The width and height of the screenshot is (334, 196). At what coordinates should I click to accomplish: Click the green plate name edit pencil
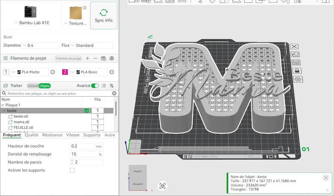pyautogui.click(x=150, y=37)
